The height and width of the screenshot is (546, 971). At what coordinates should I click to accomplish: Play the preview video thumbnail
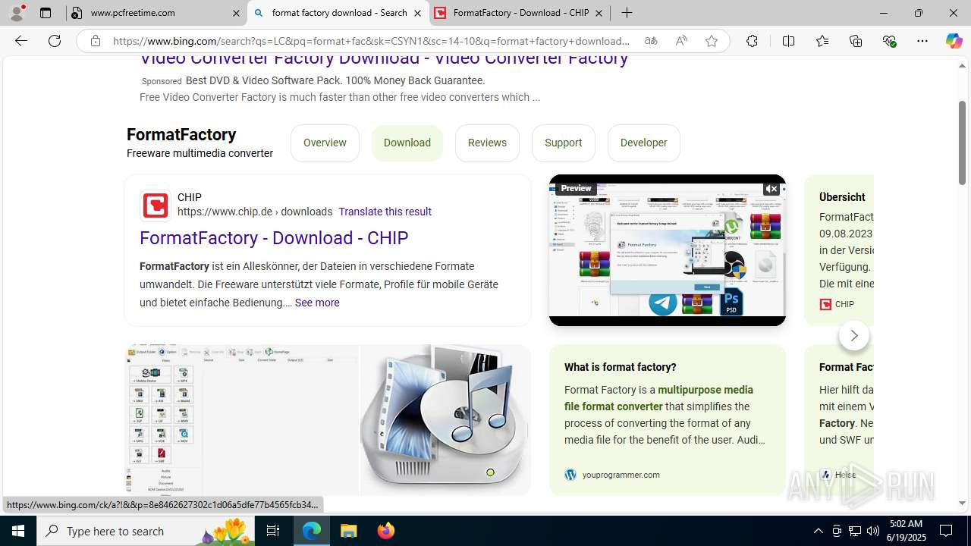point(668,250)
